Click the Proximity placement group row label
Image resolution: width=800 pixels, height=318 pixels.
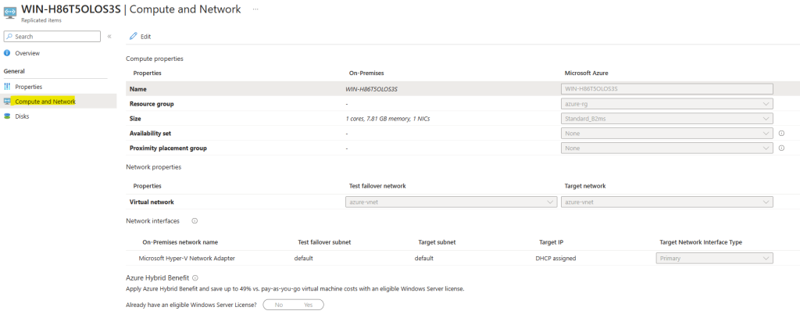[168, 148]
